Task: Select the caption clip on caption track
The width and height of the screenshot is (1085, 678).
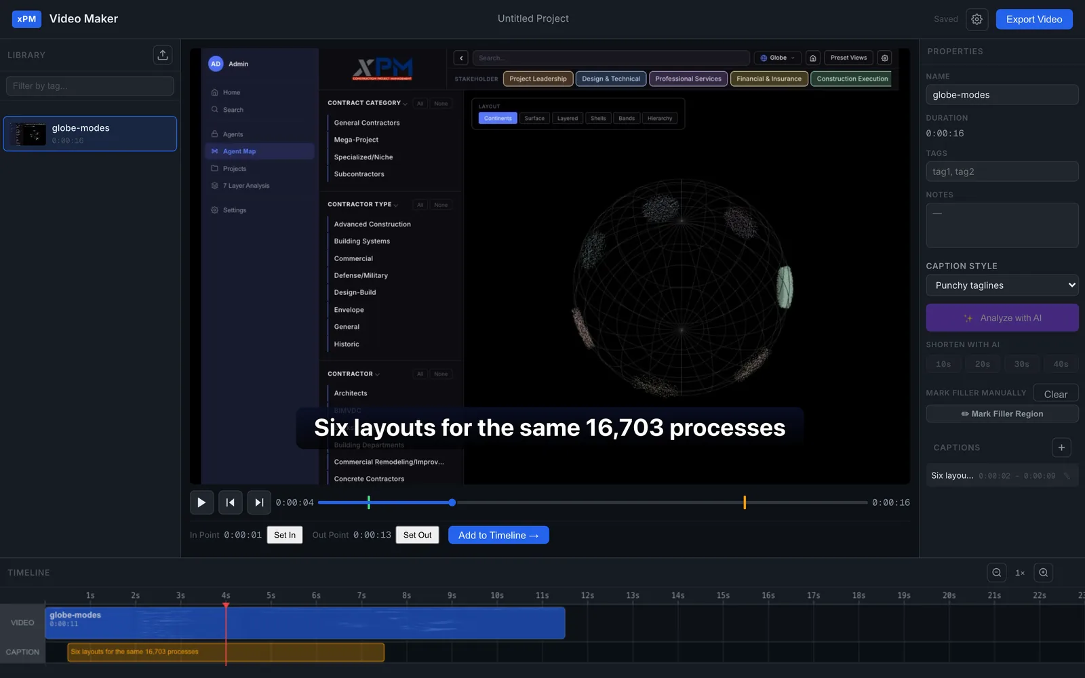Action: (x=226, y=652)
